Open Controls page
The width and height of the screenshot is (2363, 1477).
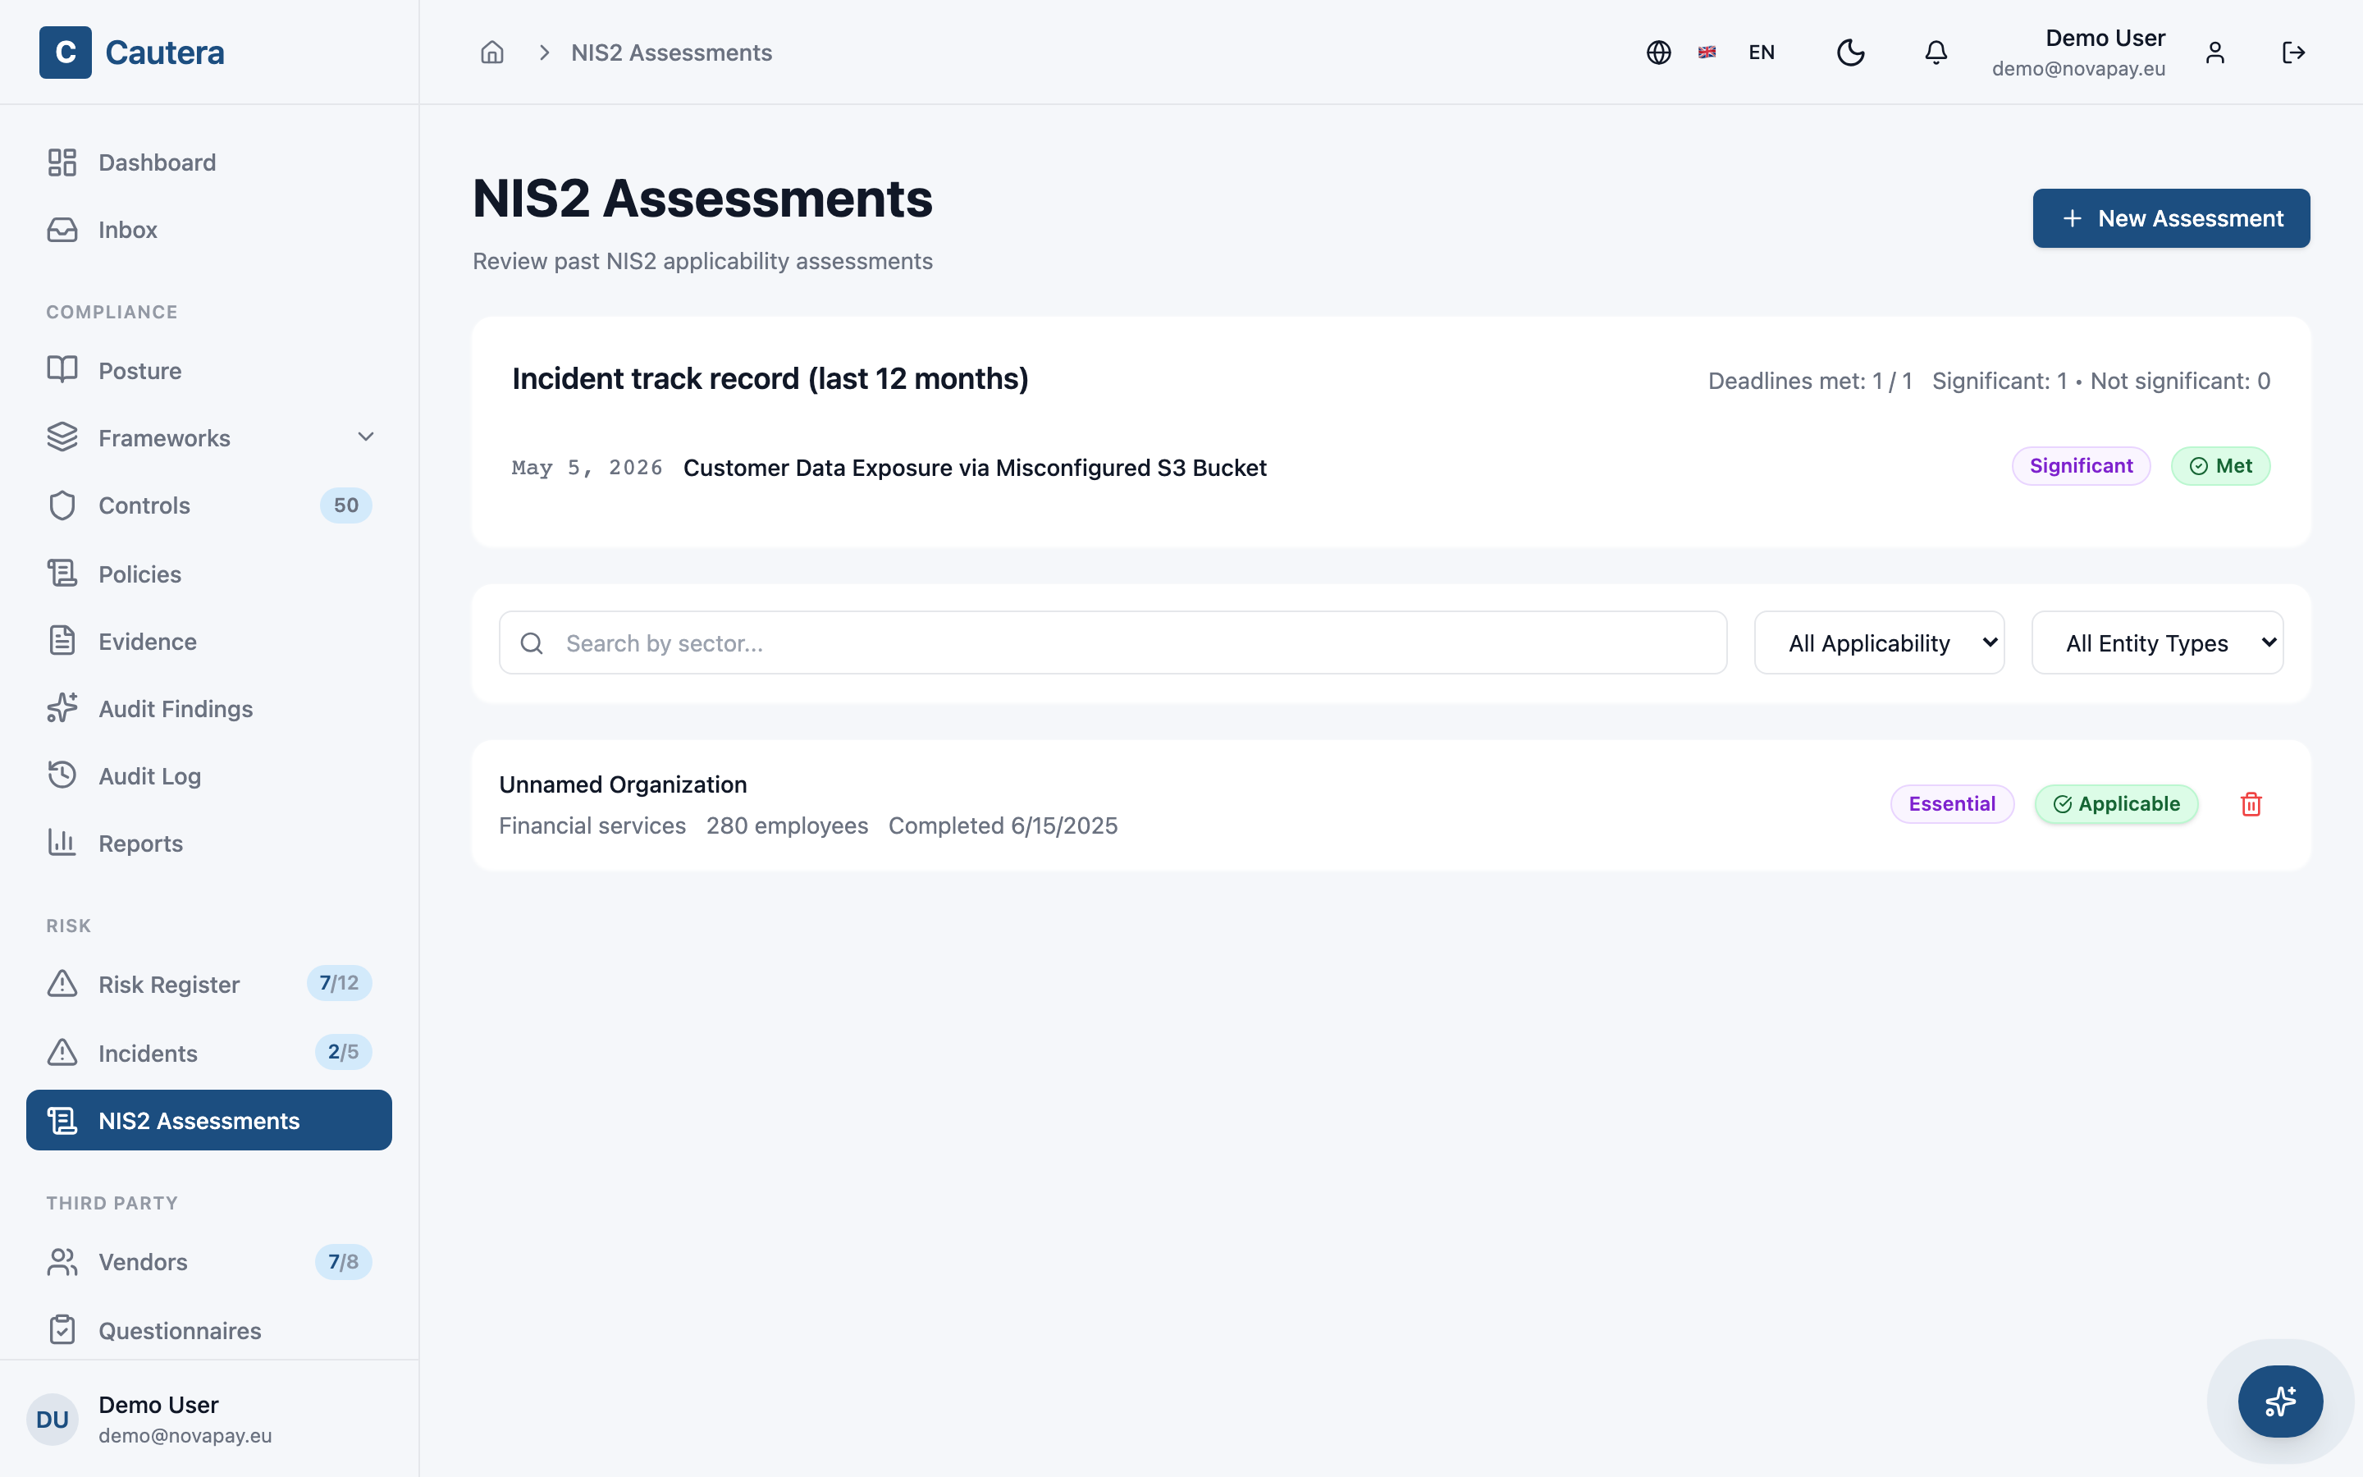pos(209,505)
